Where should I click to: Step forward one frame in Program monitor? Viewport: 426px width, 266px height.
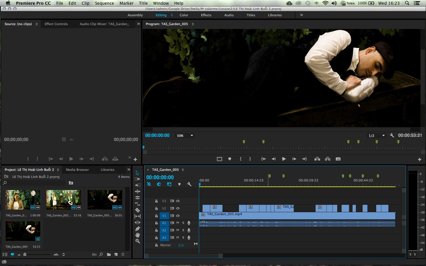pos(294,159)
